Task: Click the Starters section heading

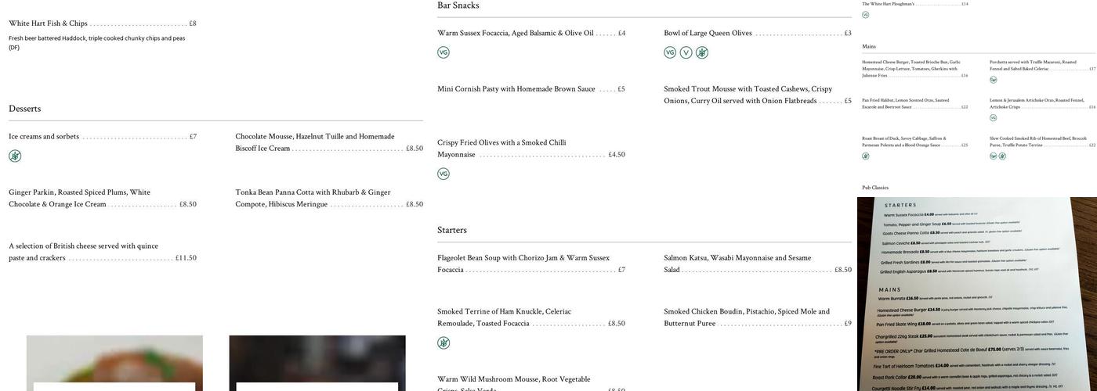Action: click(452, 230)
